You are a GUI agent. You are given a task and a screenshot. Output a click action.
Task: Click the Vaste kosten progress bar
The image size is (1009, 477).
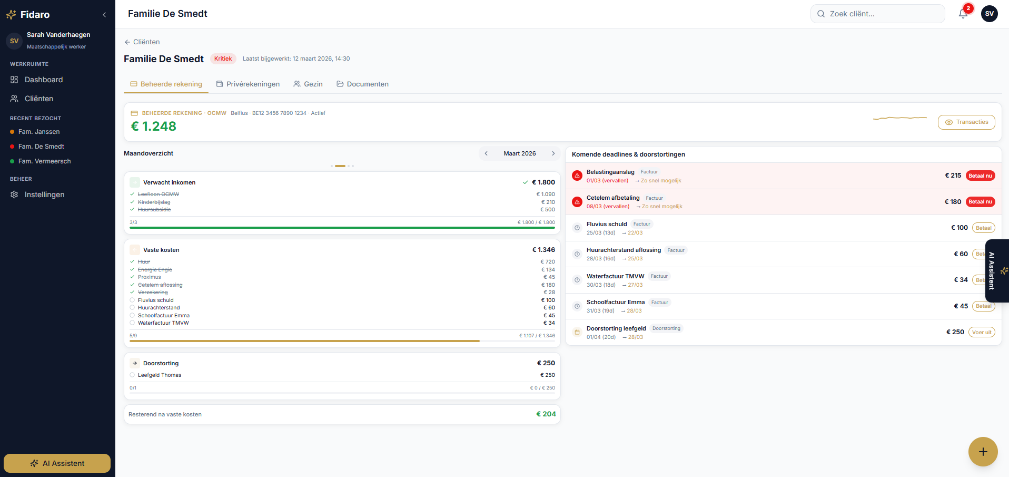click(x=342, y=341)
